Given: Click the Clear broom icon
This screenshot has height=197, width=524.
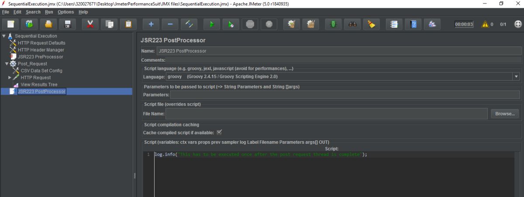Looking at the screenshot, I should pos(291,24).
